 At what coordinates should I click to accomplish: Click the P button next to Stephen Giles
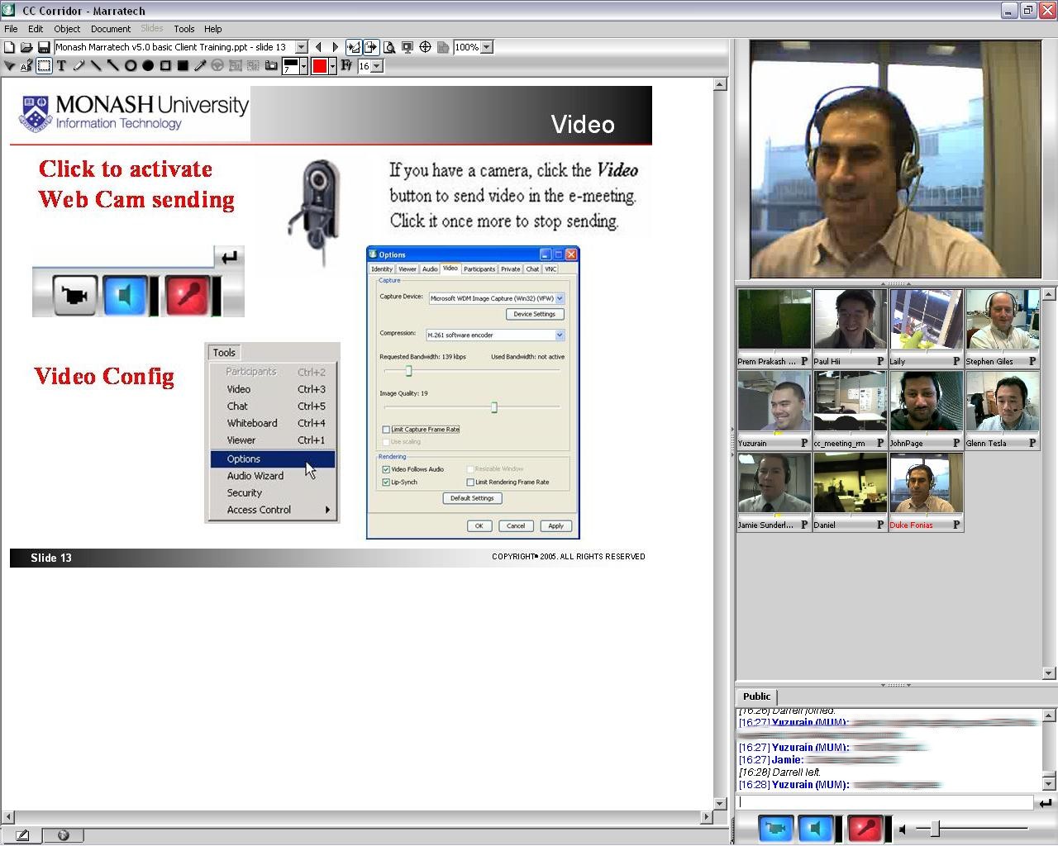tap(1032, 361)
